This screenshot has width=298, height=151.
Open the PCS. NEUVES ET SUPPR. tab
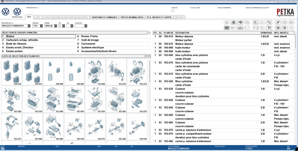159,17
